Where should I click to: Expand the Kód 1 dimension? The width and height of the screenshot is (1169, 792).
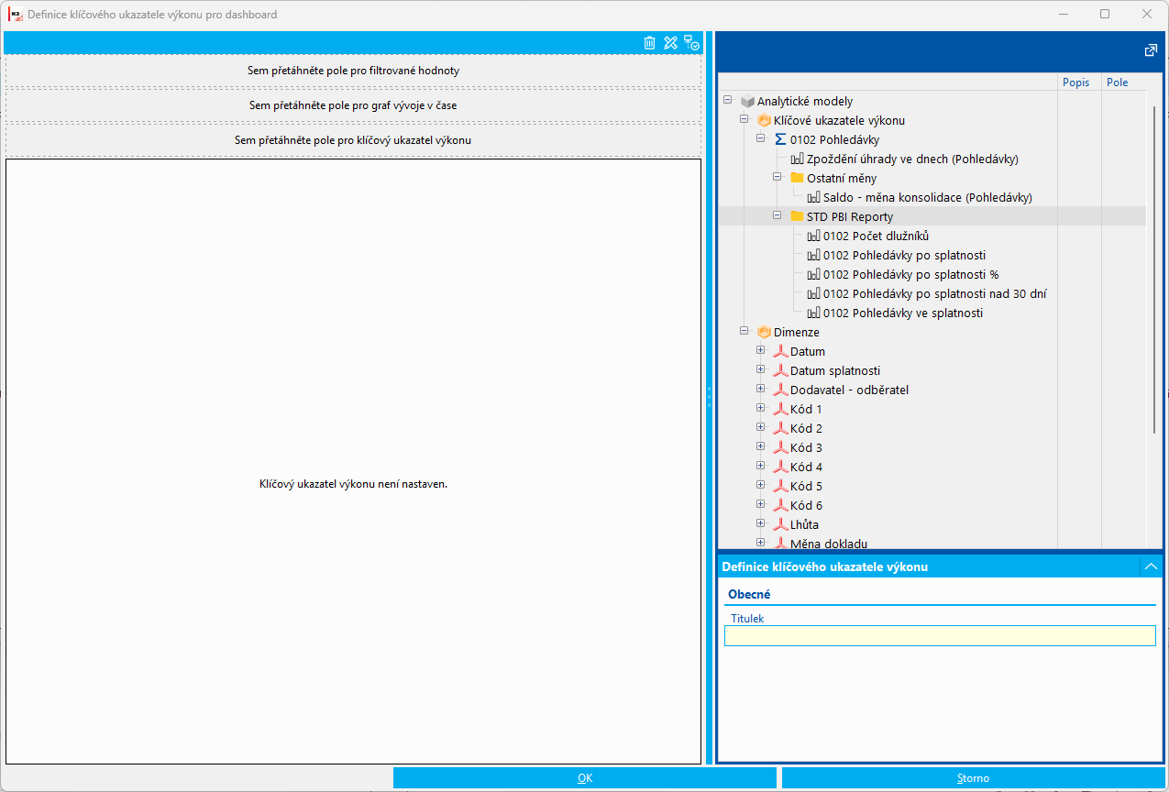760,409
